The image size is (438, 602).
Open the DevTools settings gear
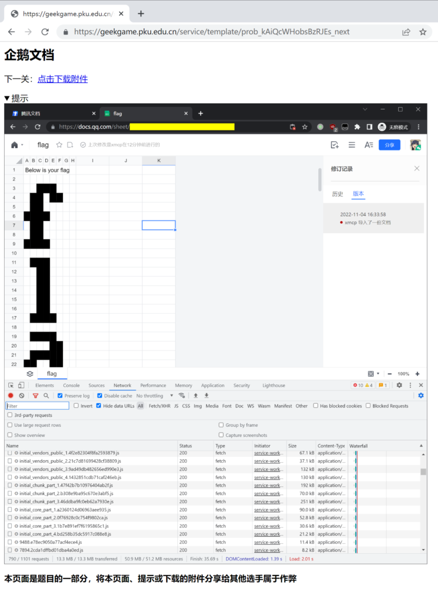pyautogui.click(x=399, y=385)
